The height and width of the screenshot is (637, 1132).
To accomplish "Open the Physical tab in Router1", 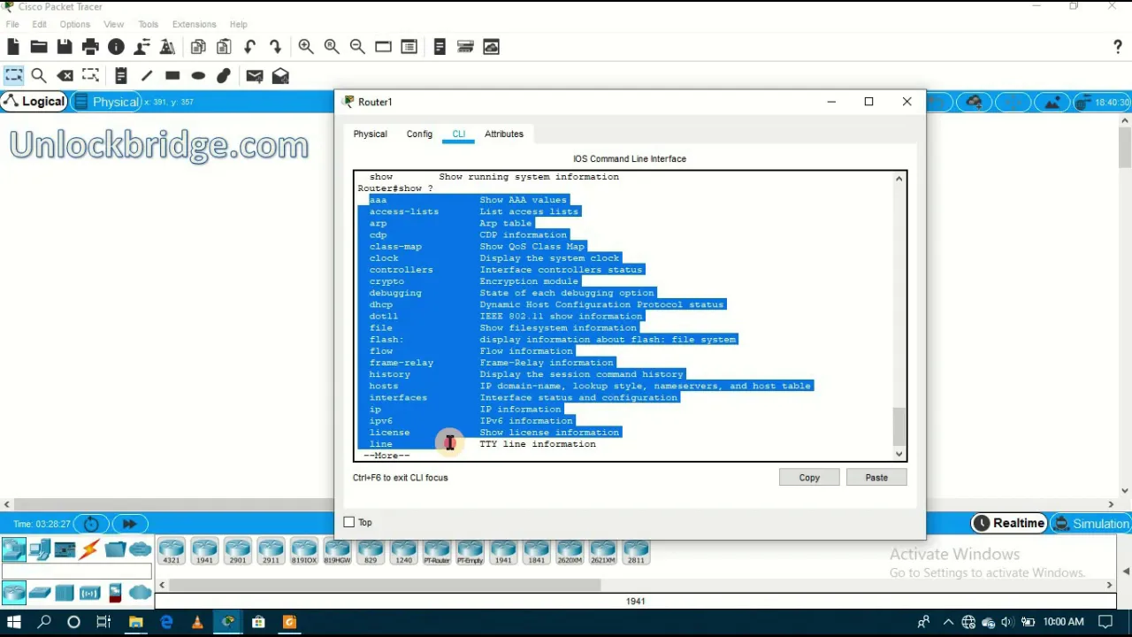I will [x=371, y=134].
